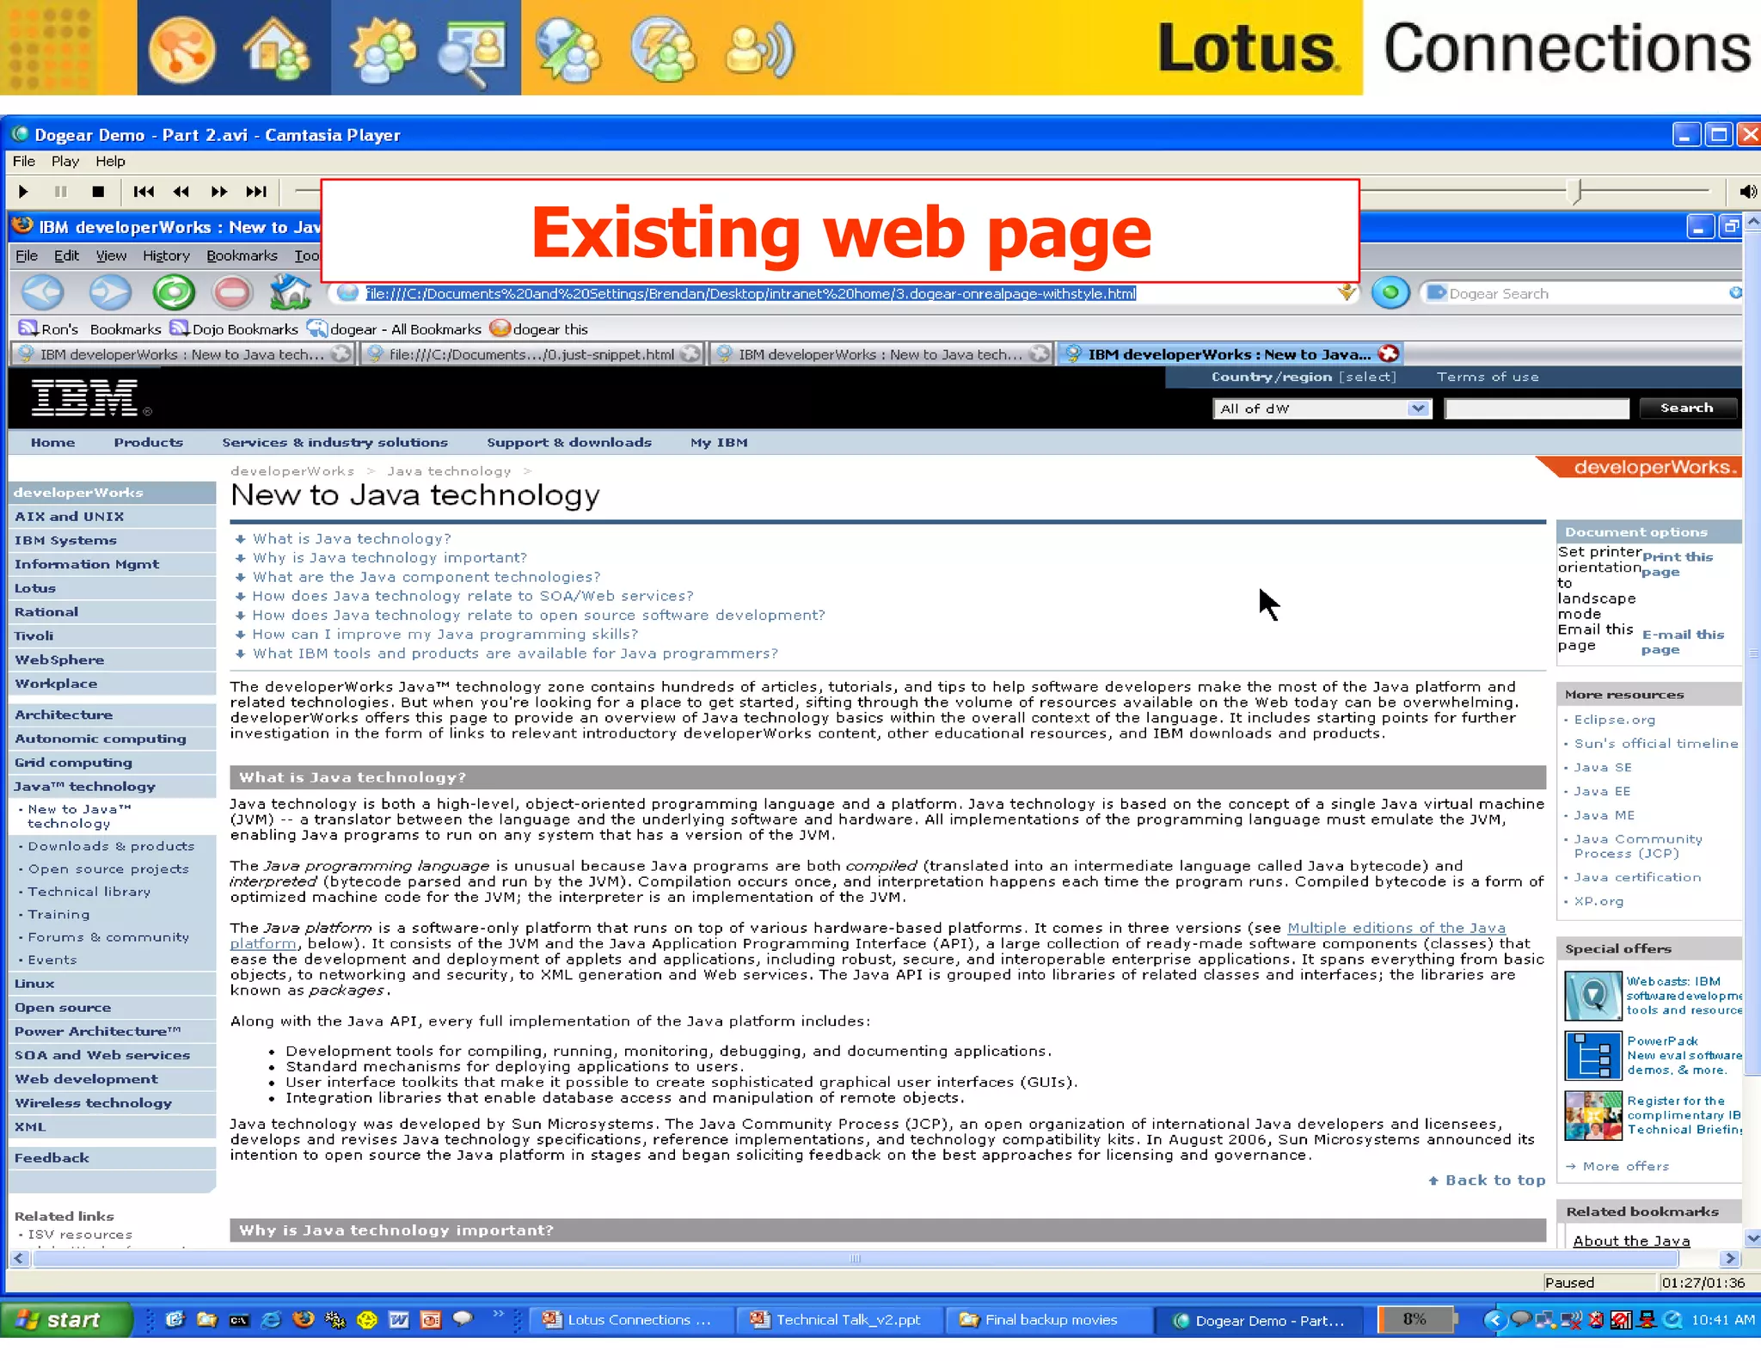Image resolution: width=1761 pixels, height=1361 pixels.
Task: Click the player volume speaker icon
Action: (1747, 192)
